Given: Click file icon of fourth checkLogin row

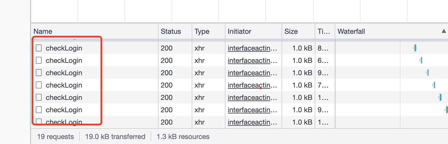Looking at the screenshot, I should pyautogui.click(x=39, y=85).
